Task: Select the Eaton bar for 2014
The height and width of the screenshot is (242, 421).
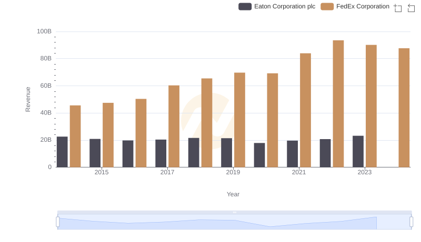Action: click(62, 152)
